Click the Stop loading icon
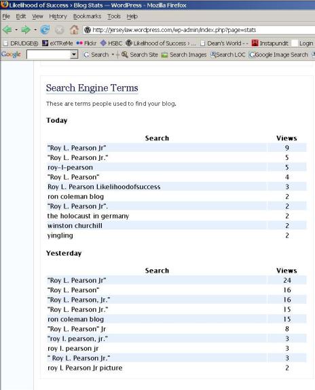The image size is (315, 390). coord(59,30)
